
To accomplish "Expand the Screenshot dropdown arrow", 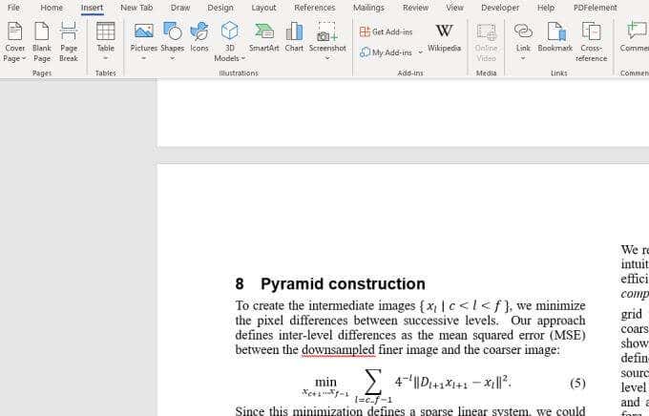I will click(327, 58).
